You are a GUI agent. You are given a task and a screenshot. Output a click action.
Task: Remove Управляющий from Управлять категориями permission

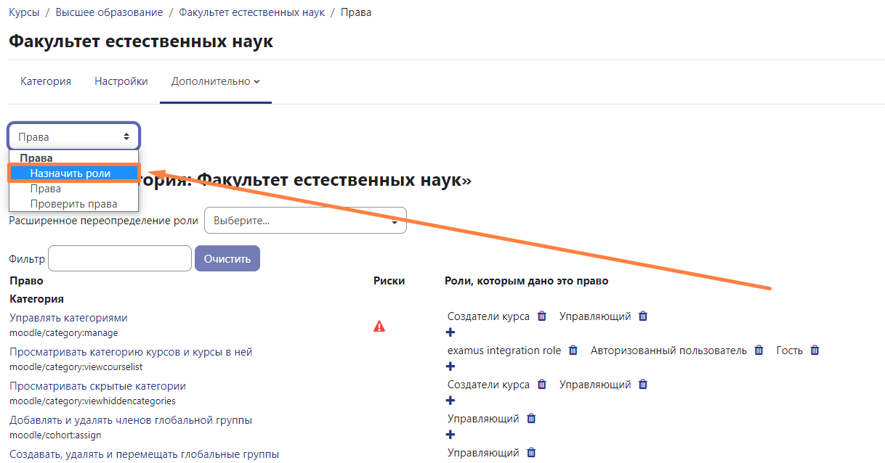tap(643, 316)
